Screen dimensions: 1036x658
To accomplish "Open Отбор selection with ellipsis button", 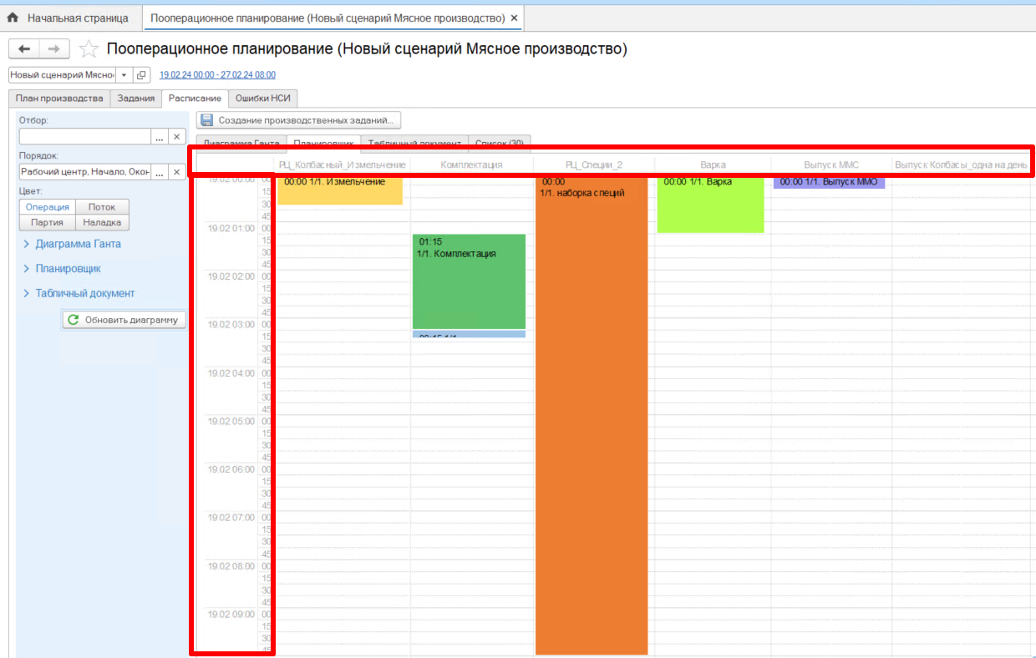I will [160, 137].
